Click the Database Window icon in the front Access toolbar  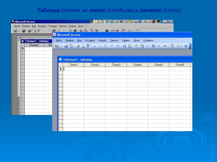[172, 46]
